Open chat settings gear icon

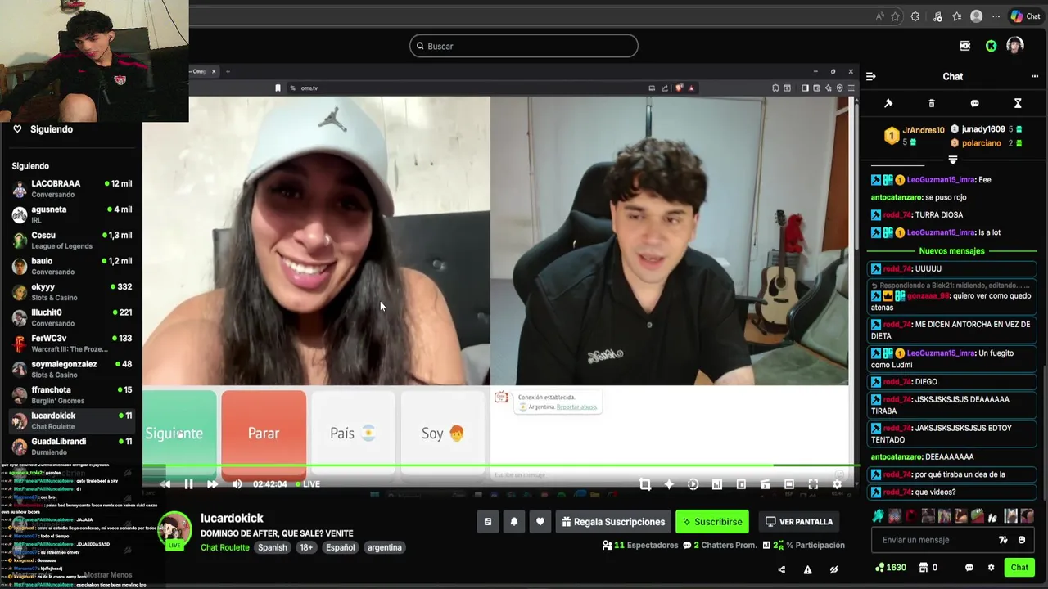coord(991,568)
